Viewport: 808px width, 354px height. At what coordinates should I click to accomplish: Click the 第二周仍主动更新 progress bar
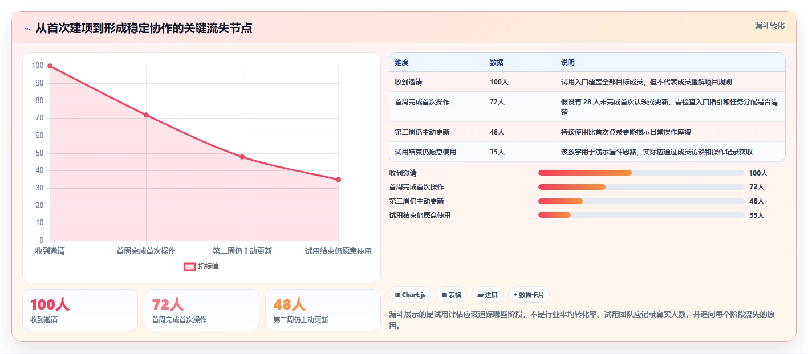641,201
